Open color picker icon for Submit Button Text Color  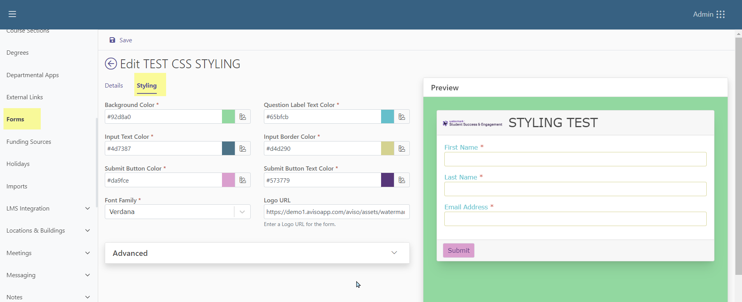pos(402,180)
